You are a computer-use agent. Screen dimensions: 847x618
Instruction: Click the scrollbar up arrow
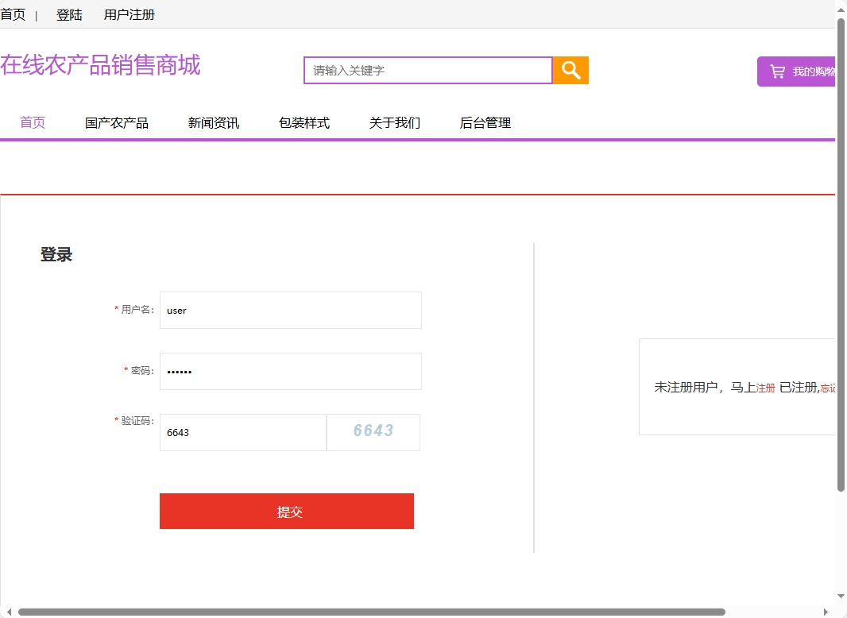[840, 9]
